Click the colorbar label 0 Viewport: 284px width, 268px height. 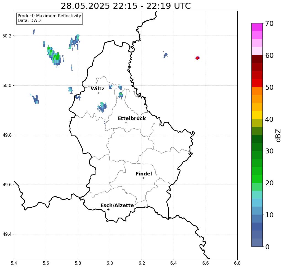(x=267, y=247)
